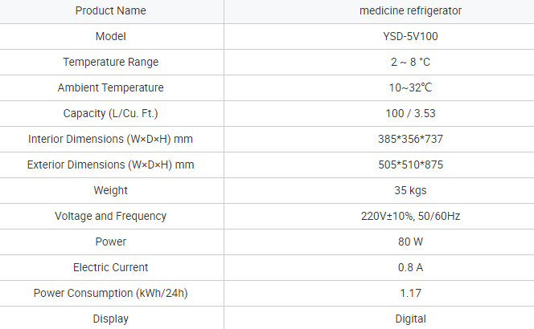Click the "Interior Dimensions" row label
This screenshot has width=534, height=329.
[111, 139]
